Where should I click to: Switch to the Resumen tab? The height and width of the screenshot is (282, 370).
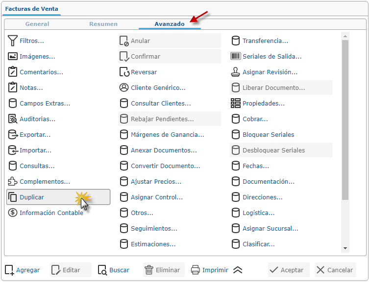(x=103, y=24)
